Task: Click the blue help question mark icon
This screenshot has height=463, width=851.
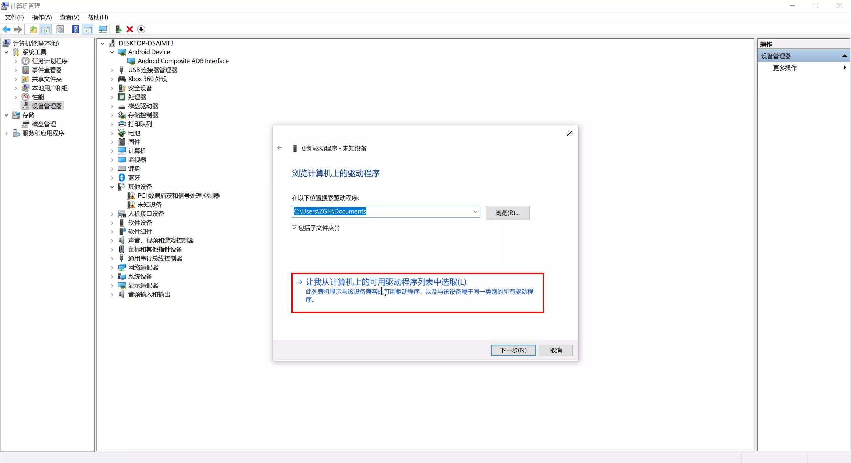Action: (x=75, y=29)
